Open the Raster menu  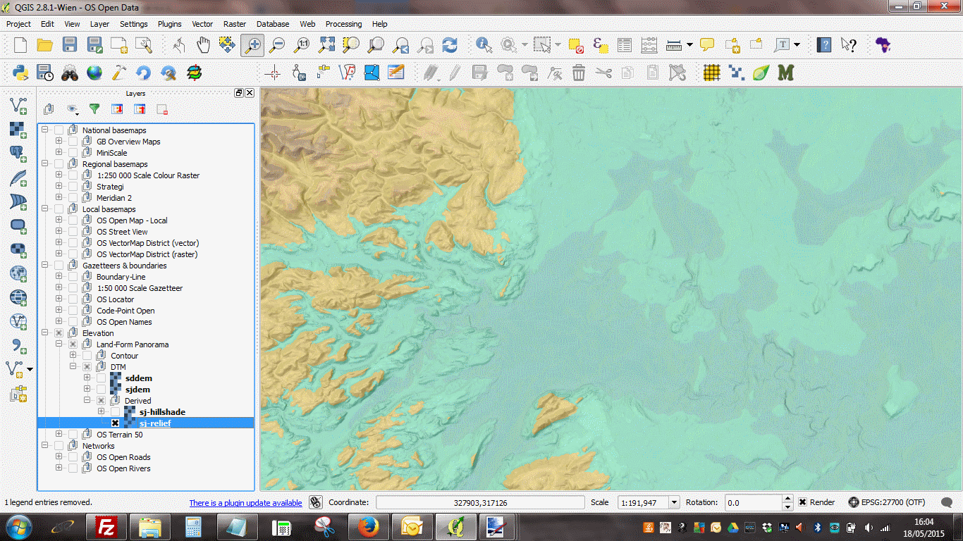pos(235,24)
